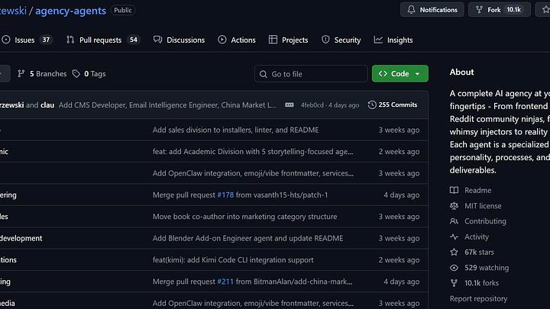Go to the Actions tab

pos(237,40)
